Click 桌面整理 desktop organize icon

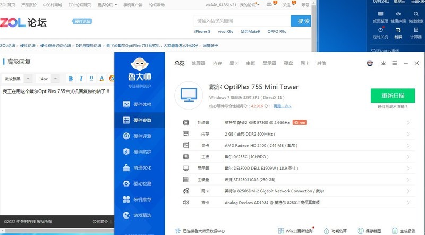click(380, 14)
